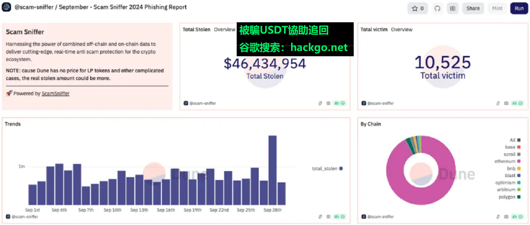Toggle the All series in By Chain legend
Image resolution: width=530 pixels, height=225 pixels.
pos(515,140)
